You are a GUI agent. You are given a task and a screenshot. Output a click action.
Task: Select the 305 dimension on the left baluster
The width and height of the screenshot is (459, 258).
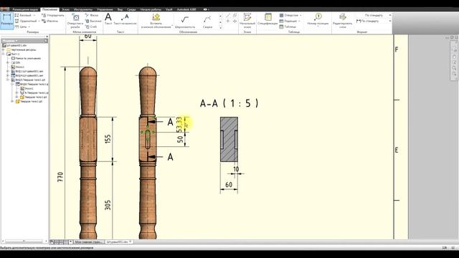click(x=108, y=205)
